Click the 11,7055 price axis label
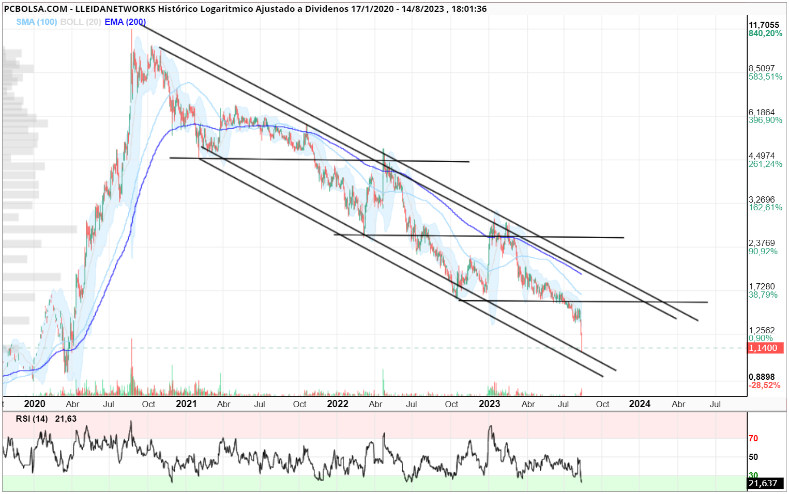Screen dimensions: 789x494 tap(764, 25)
